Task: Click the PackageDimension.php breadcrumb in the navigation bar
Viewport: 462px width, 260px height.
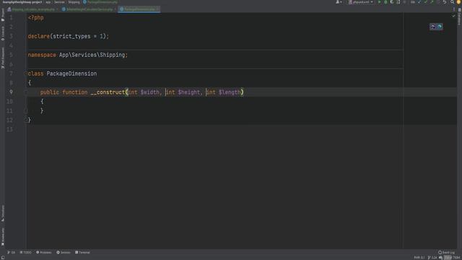Action: pyautogui.click(x=100, y=2)
